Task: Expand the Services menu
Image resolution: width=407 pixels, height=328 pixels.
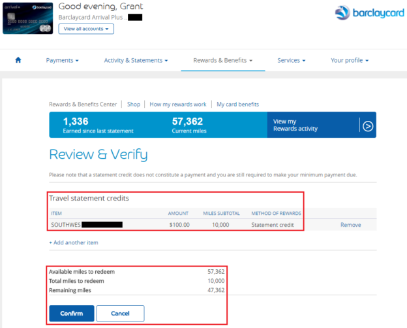Action: pyautogui.click(x=292, y=60)
